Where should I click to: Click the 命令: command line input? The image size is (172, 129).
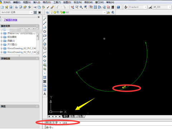point(109,128)
